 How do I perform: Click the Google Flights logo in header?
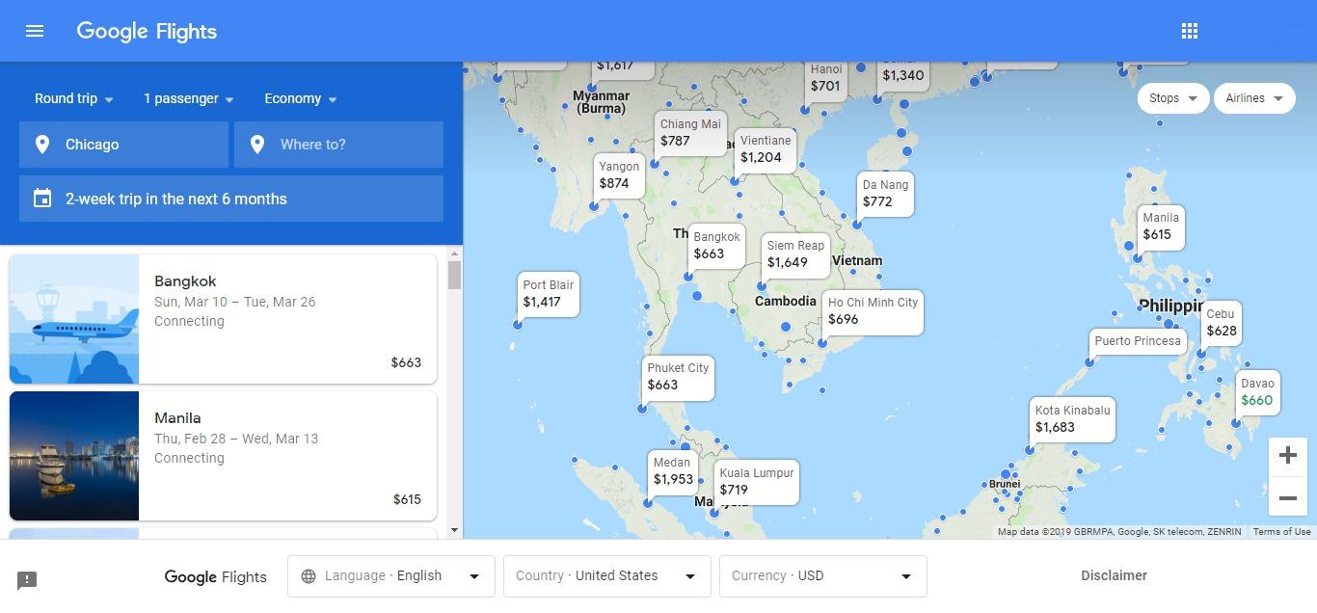[x=147, y=31]
